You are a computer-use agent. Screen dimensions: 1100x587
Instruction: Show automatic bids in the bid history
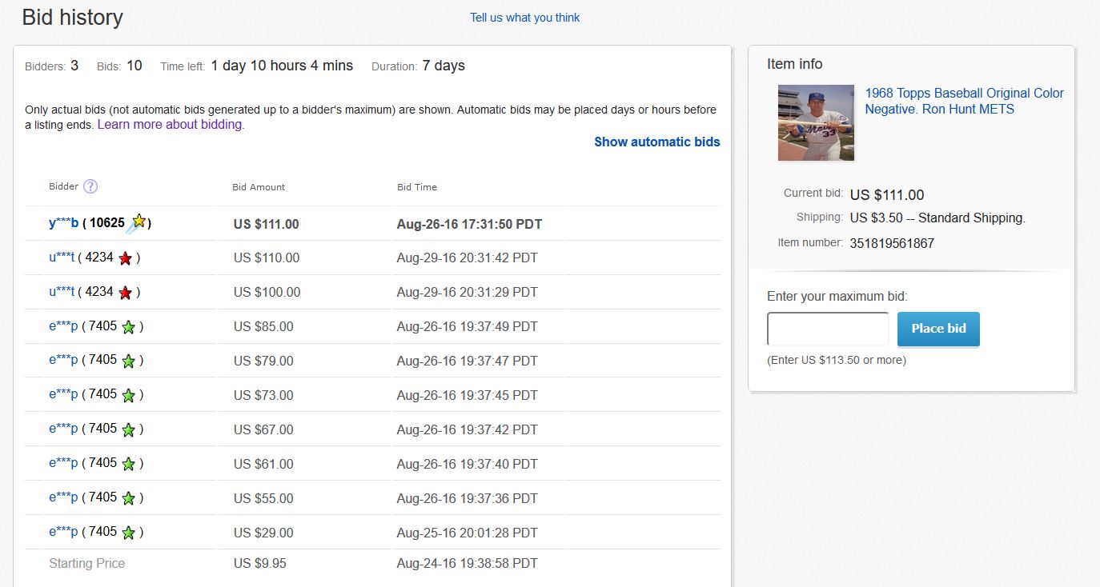[x=656, y=142]
